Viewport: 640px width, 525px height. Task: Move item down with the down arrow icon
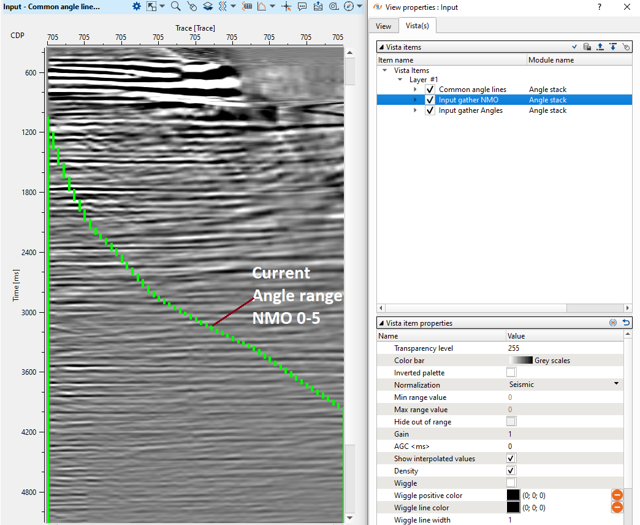[613, 47]
